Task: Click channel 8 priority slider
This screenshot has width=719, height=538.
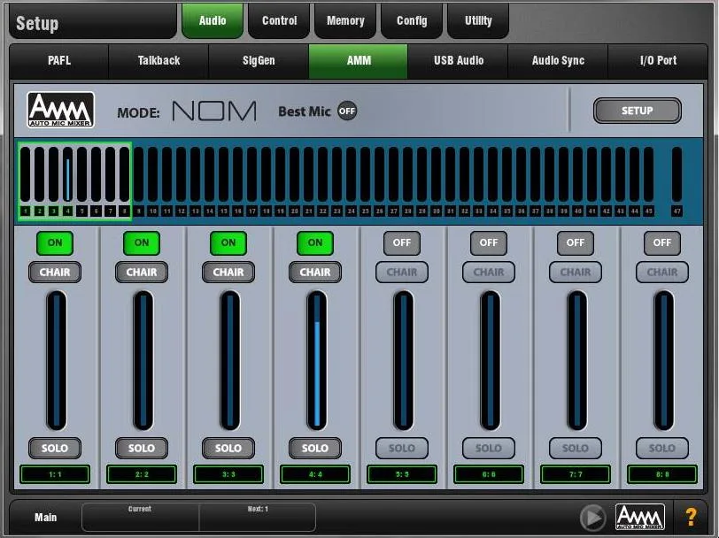Action: pos(663,360)
